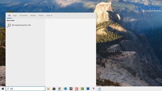Launch Microsoft Store from the taskbar
162x91 pixels.
click(x=54, y=89)
